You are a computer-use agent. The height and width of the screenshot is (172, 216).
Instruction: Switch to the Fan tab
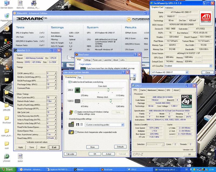pyautogui.click(x=79, y=77)
